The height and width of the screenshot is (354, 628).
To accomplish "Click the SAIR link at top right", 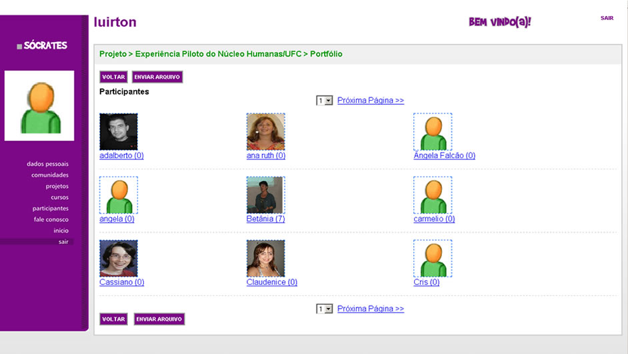I will (607, 18).
